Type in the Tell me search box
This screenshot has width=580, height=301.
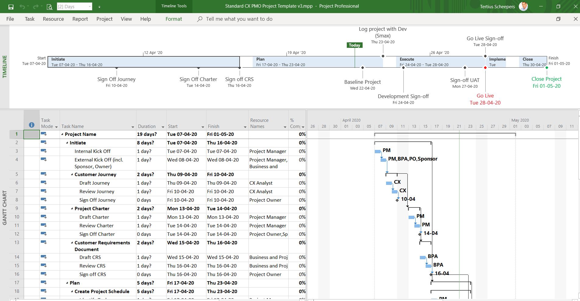coord(239,19)
